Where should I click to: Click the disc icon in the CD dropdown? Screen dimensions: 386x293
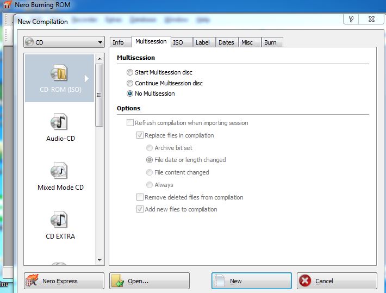(29, 42)
